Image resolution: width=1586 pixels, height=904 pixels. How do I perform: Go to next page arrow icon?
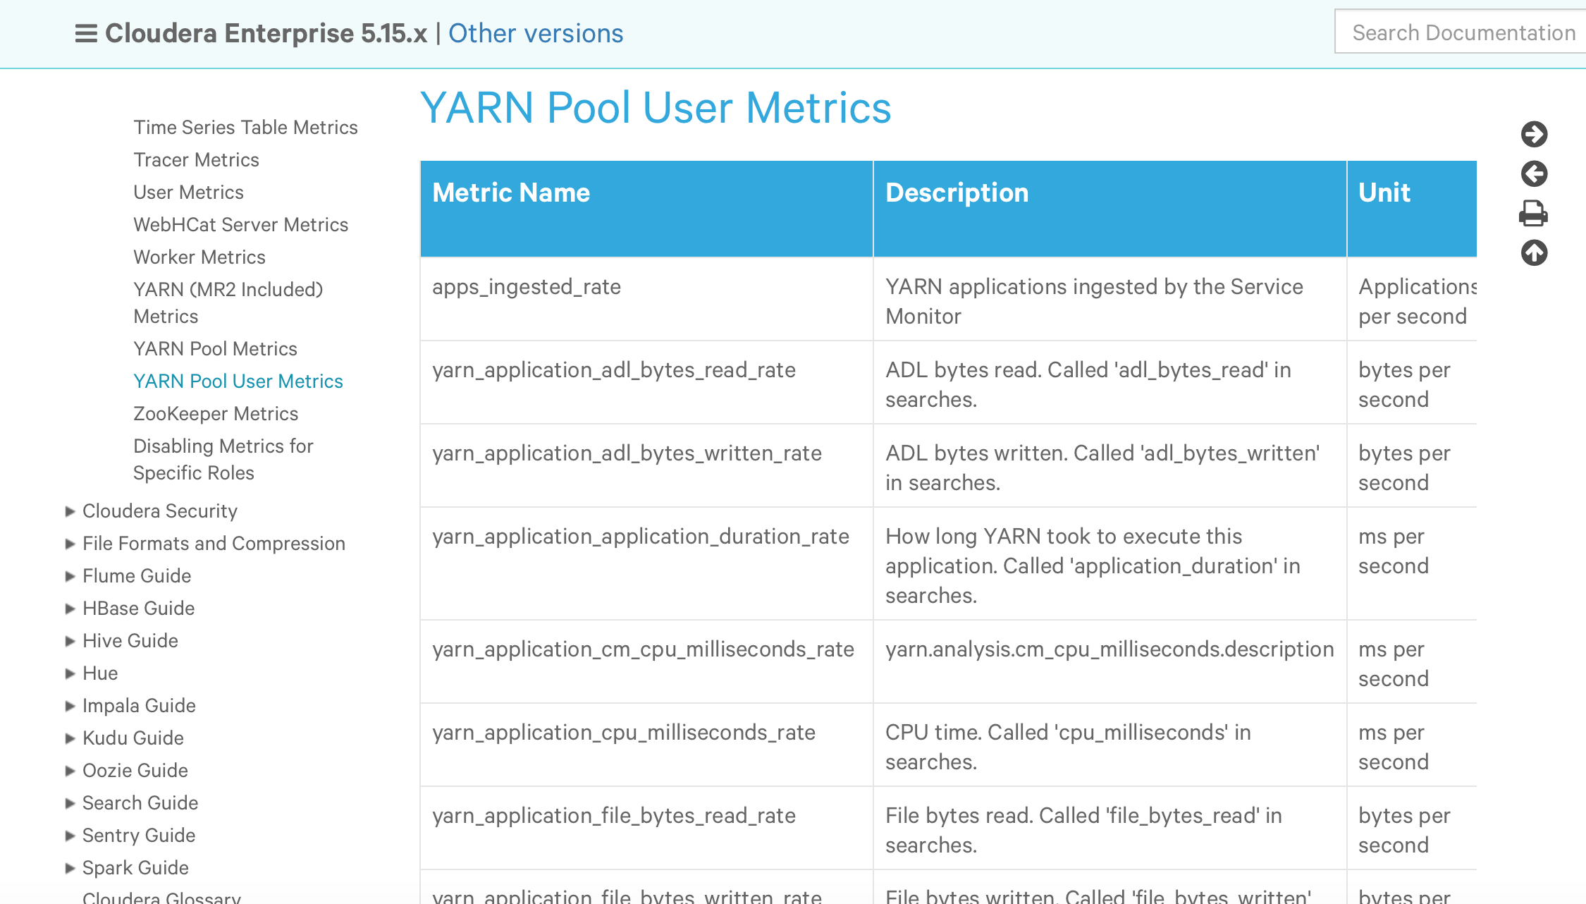[1534, 134]
